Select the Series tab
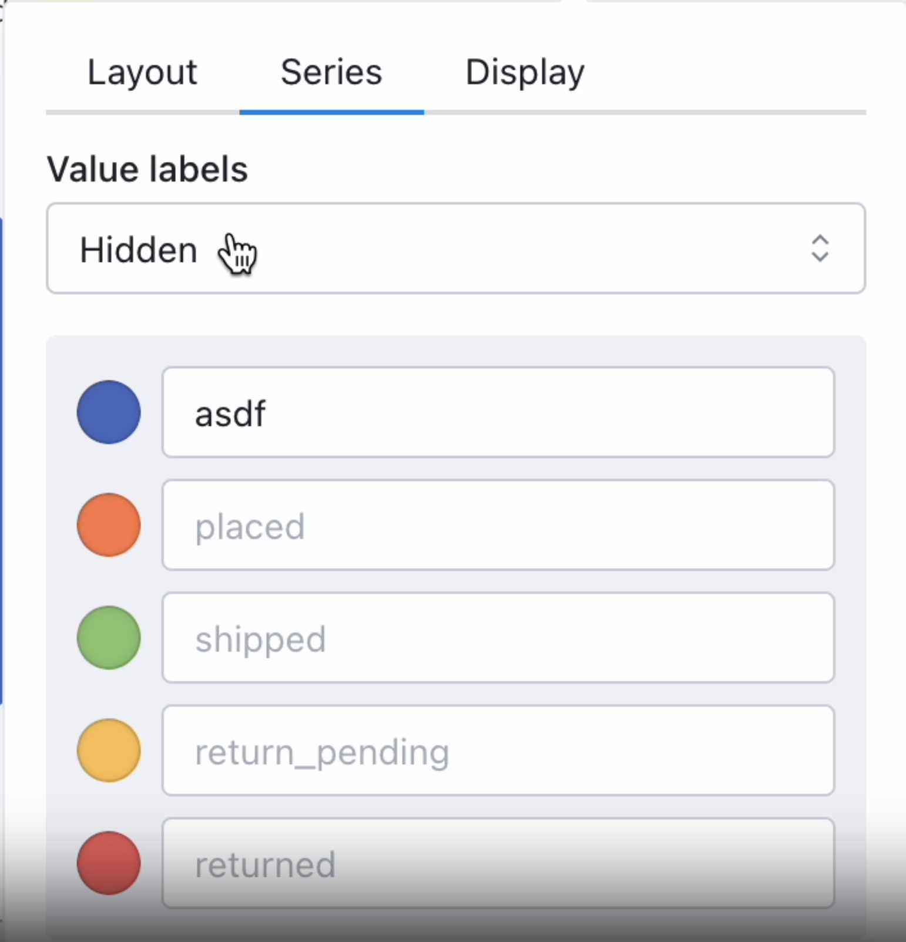The height and width of the screenshot is (942, 906). click(331, 72)
